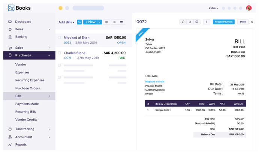Viewport: 259px width, 153px height.
Task: Open Recurring Bills page
Action: tap(25, 112)
